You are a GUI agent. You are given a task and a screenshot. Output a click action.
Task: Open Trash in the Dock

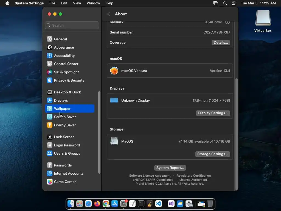(x=210, y=204)
